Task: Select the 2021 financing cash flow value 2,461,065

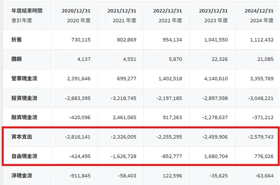Action: [122, 117]
